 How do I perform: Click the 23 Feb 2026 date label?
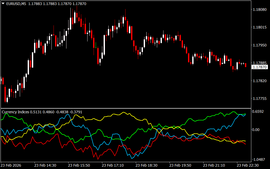coord(11,165)
